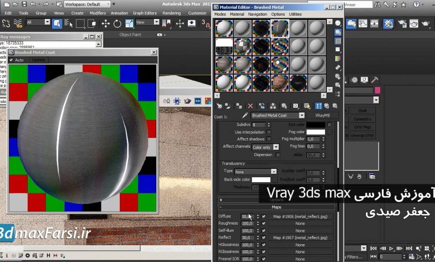
Task: Click the VRayMtl material type button
Action: (322, 115)
